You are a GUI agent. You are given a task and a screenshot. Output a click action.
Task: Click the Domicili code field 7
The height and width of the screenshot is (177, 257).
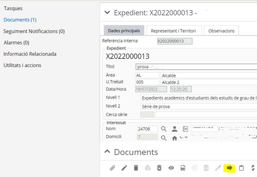[147, 137]
